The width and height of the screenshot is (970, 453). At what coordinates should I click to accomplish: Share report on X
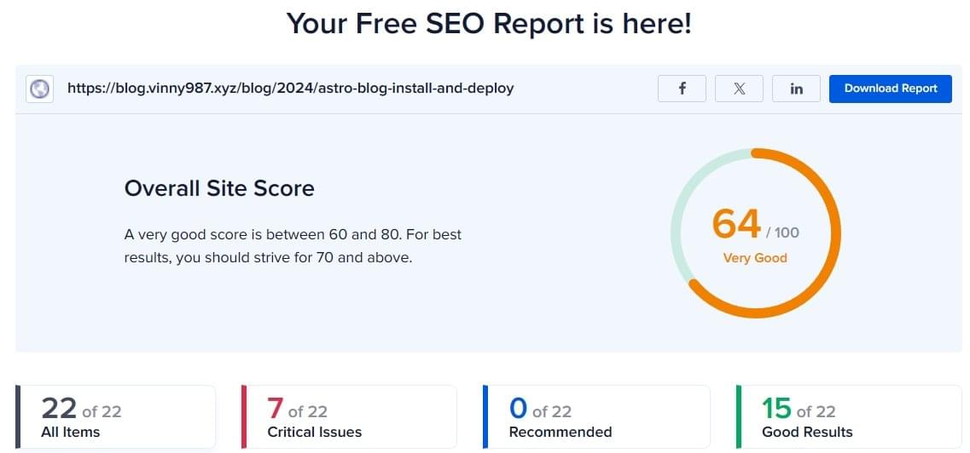tap(739, 89)
